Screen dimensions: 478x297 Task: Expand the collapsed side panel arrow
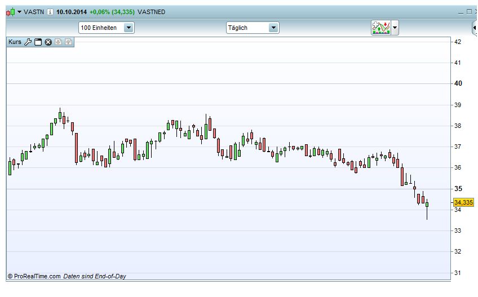[475, 27]
